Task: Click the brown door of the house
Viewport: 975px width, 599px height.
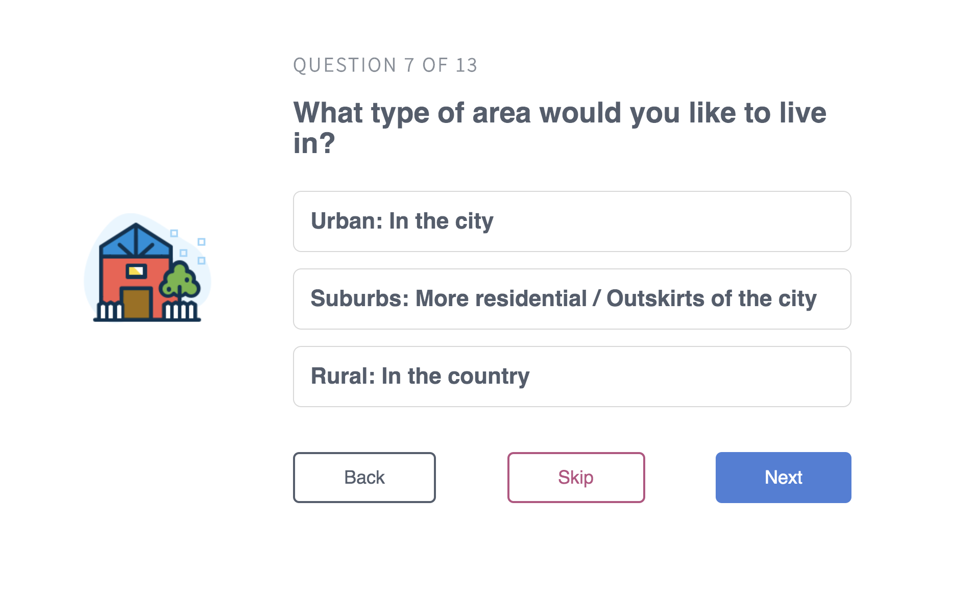Action: (x=136, y=303)
